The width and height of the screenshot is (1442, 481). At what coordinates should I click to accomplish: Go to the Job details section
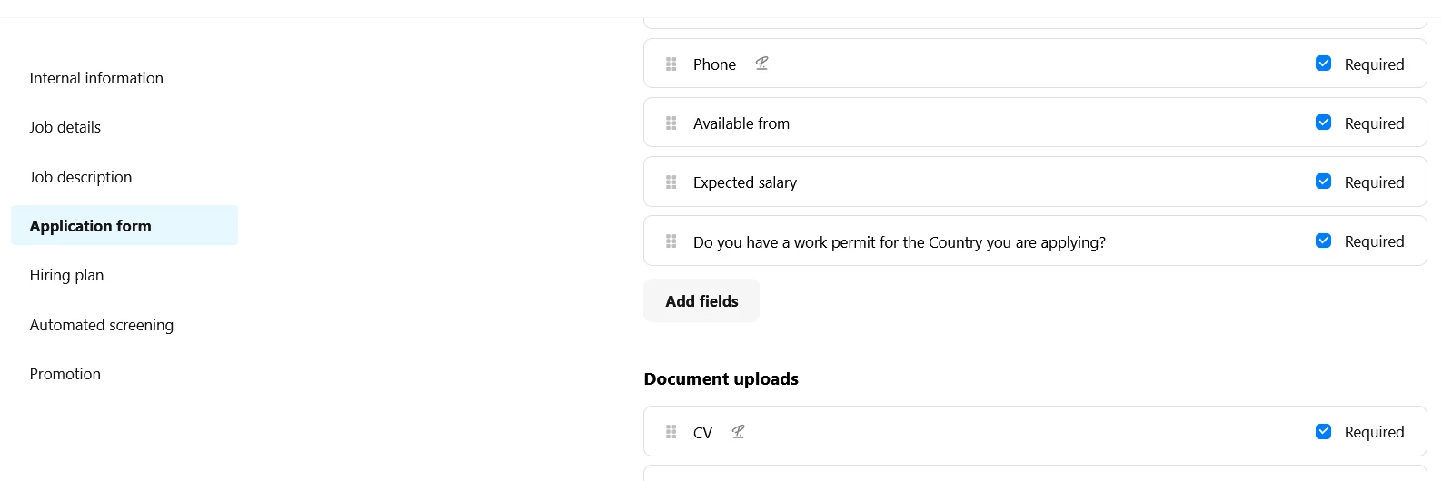coord(65,127)
